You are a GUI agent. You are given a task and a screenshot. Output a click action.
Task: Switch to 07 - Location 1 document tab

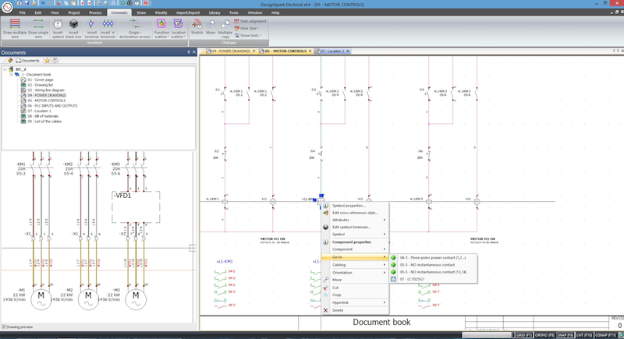(x=331, y=51)
